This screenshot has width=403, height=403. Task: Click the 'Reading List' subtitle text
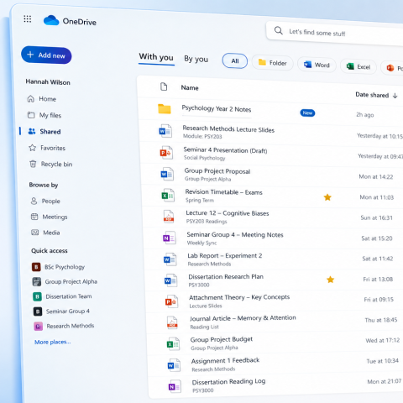pyautogui.click(x=204, y=327)
